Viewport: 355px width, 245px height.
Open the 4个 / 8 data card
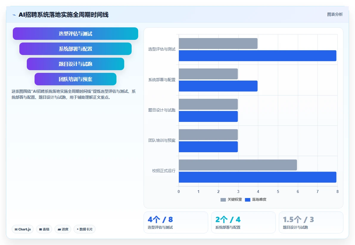(176, 222)
